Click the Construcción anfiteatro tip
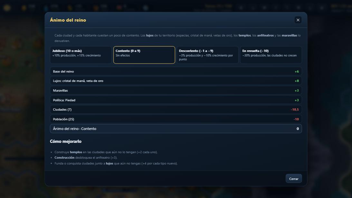This screenshot has width=352, height=198. (86, 158)
